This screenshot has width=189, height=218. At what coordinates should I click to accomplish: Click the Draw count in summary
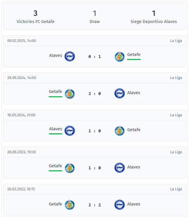(94, 17)
